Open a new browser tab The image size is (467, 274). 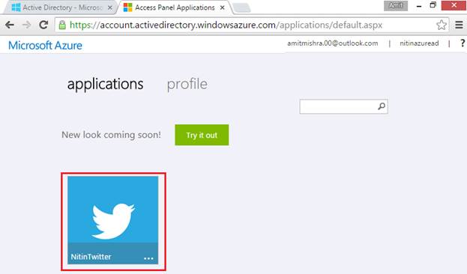pos(241,8)
